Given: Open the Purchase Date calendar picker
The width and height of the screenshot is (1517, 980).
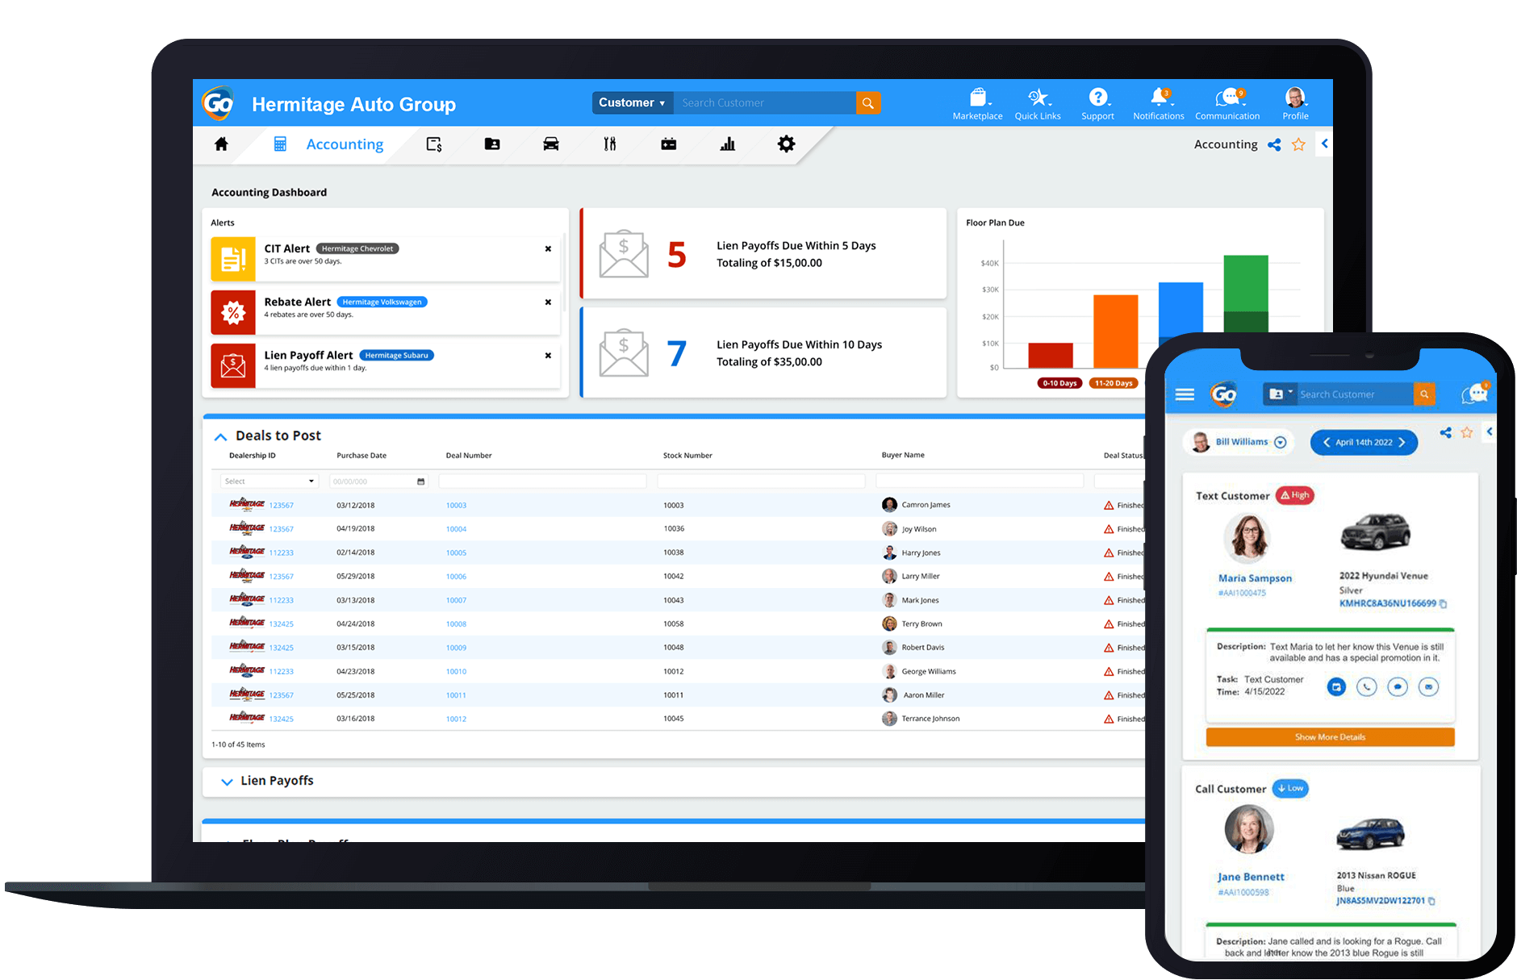Looking at the screenshot, I should tap(420, 482).
